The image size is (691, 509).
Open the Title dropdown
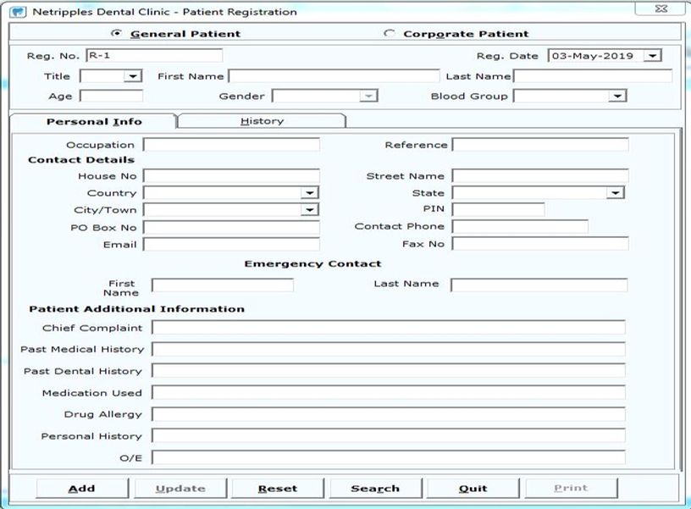pos(132,76)
